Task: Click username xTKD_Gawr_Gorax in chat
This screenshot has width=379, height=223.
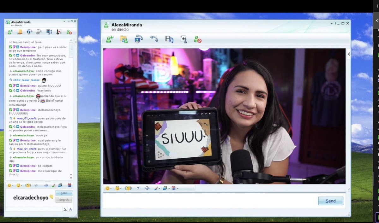Action: coord(27,80)
